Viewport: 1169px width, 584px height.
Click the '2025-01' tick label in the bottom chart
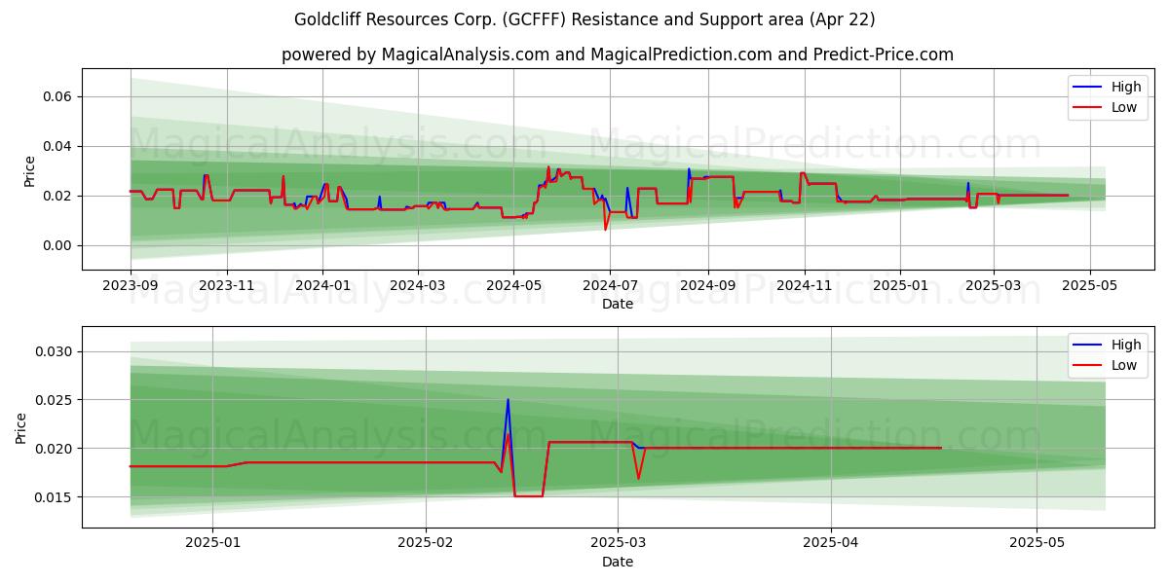pyautogui.click(x=212, y=544)
